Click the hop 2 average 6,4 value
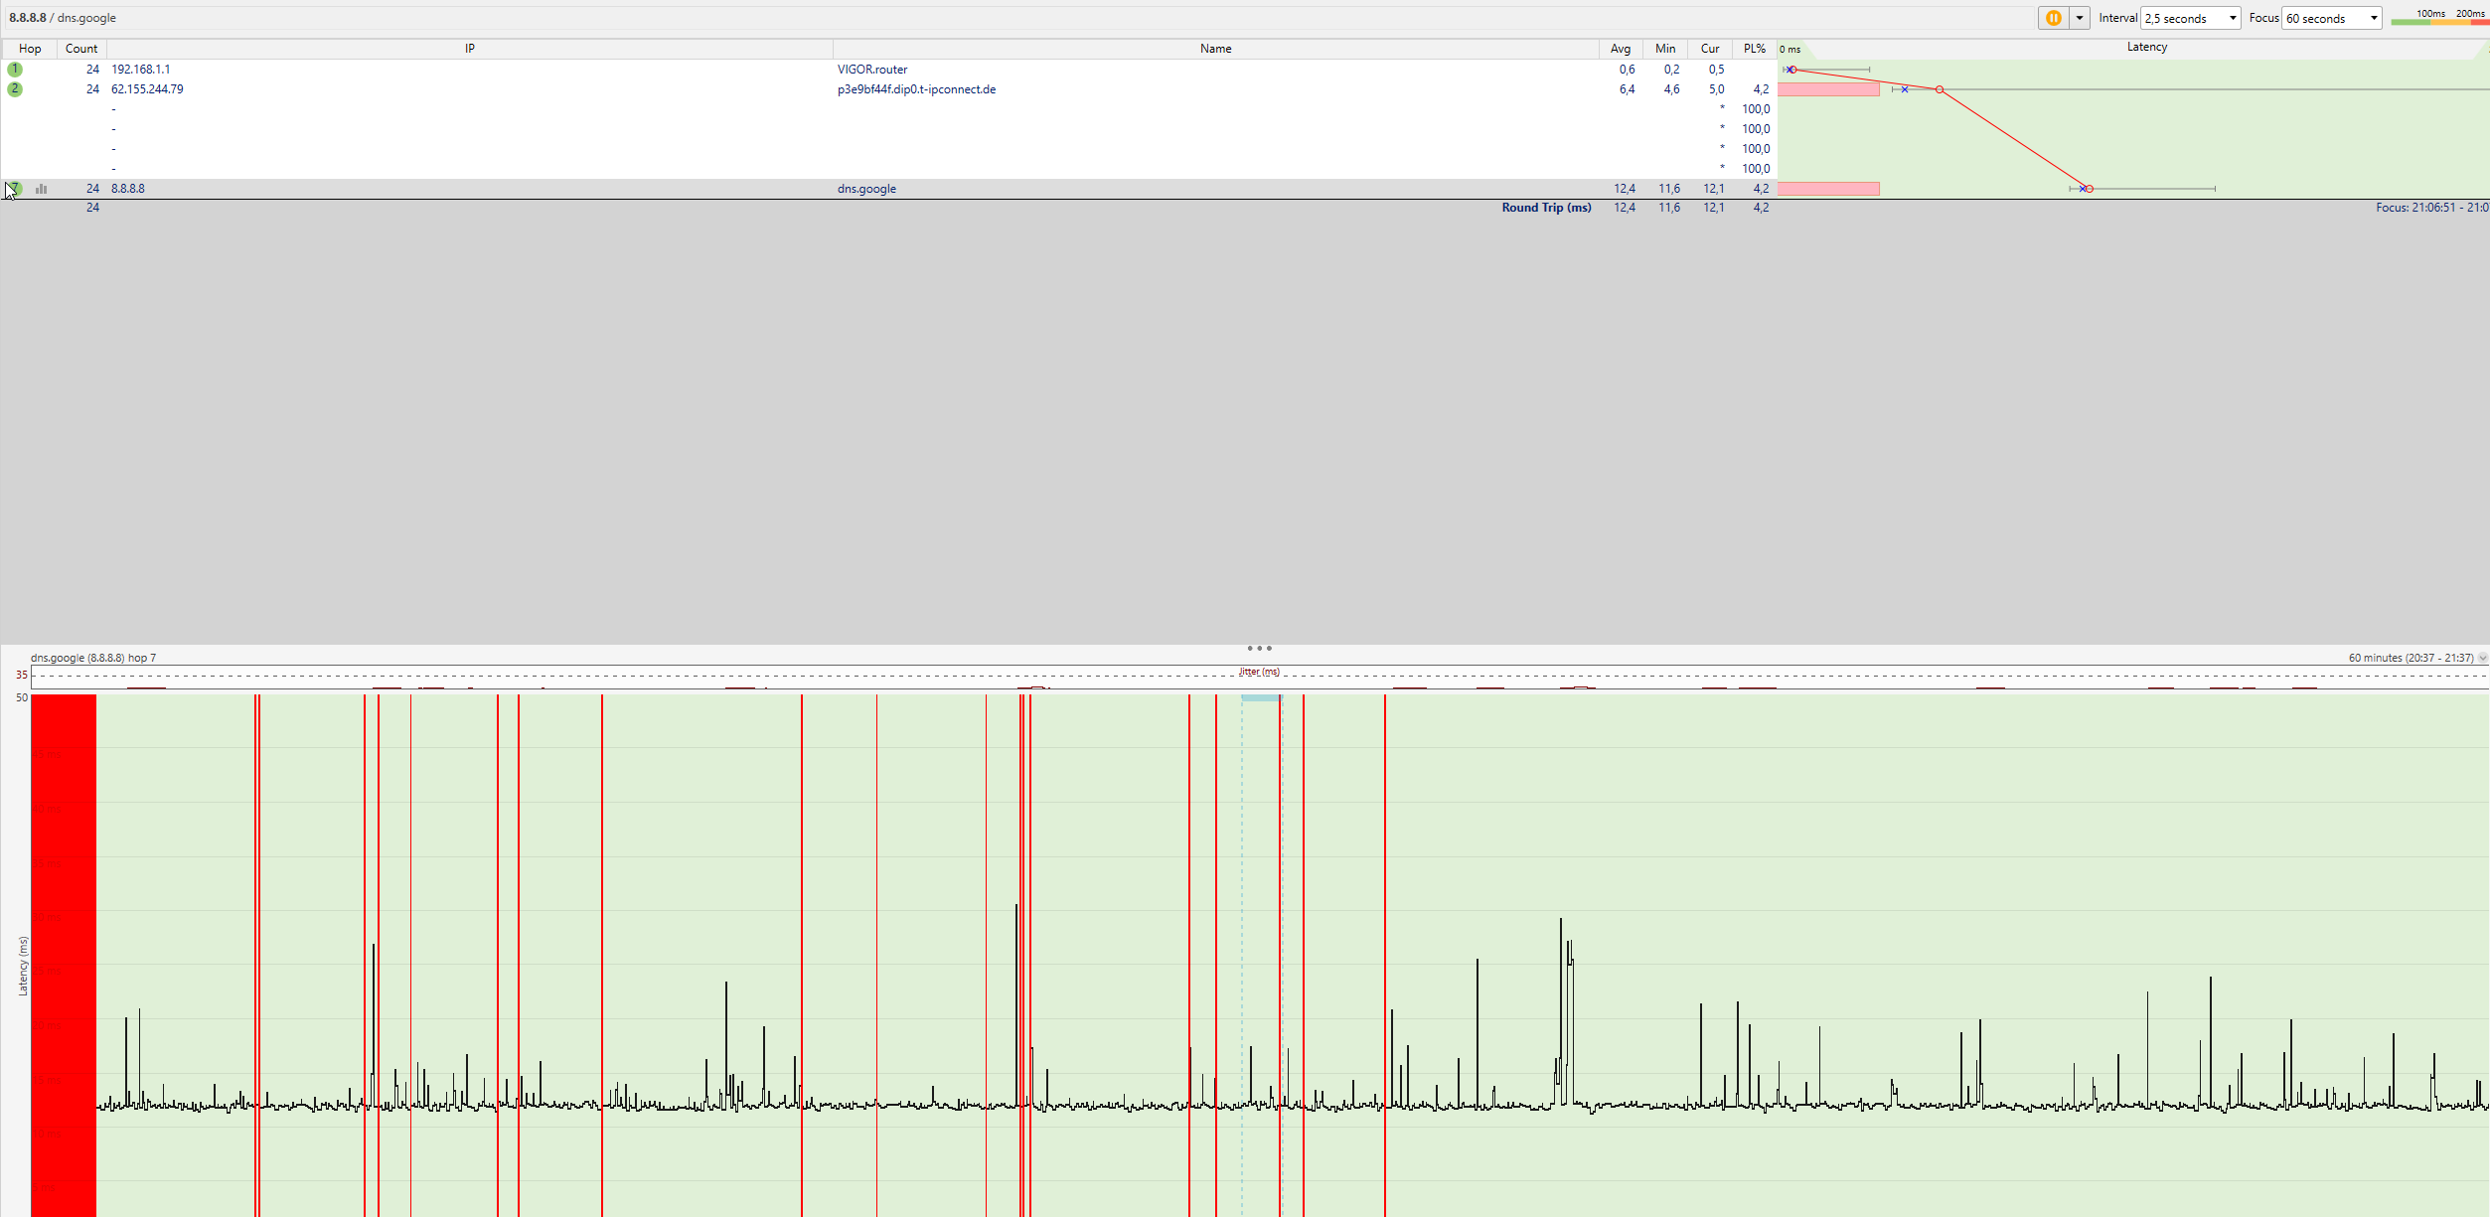Screen dimensions: 2490x1217 [1627, 89]
